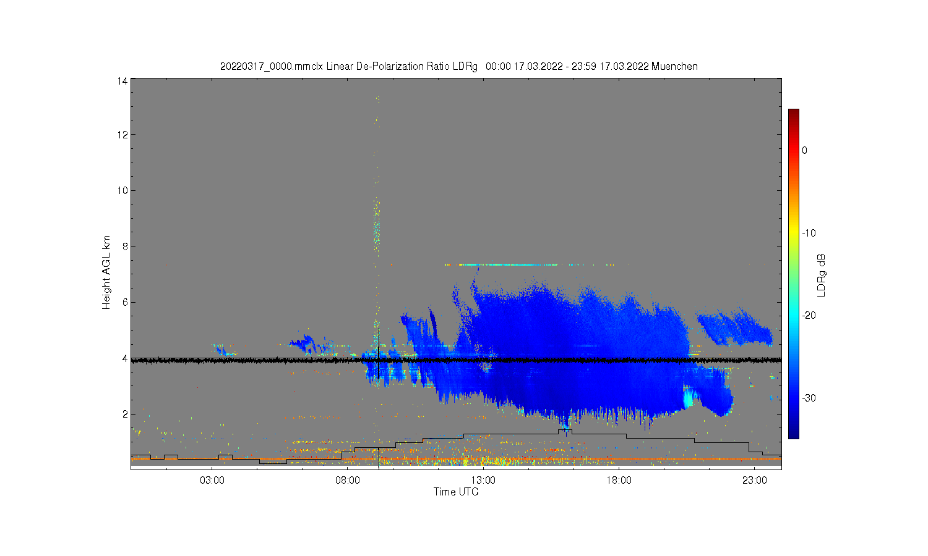Click the 23:00 time tick label
Image resolution: width=928 pixels, height=556 pixels.
point(754,480)
